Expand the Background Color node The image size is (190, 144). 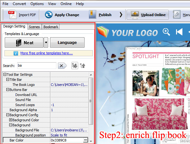[x=11, y=120]
